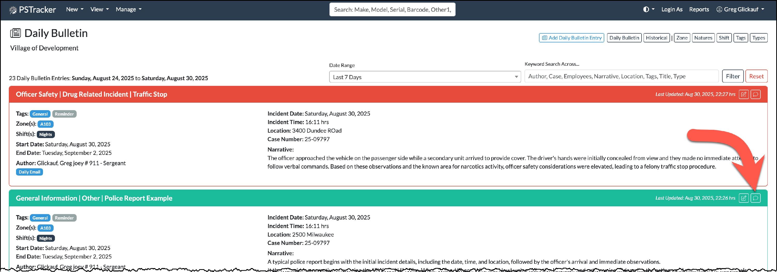Click Login As in the navbar
The image size is (777, 272).
pos(672,9)
